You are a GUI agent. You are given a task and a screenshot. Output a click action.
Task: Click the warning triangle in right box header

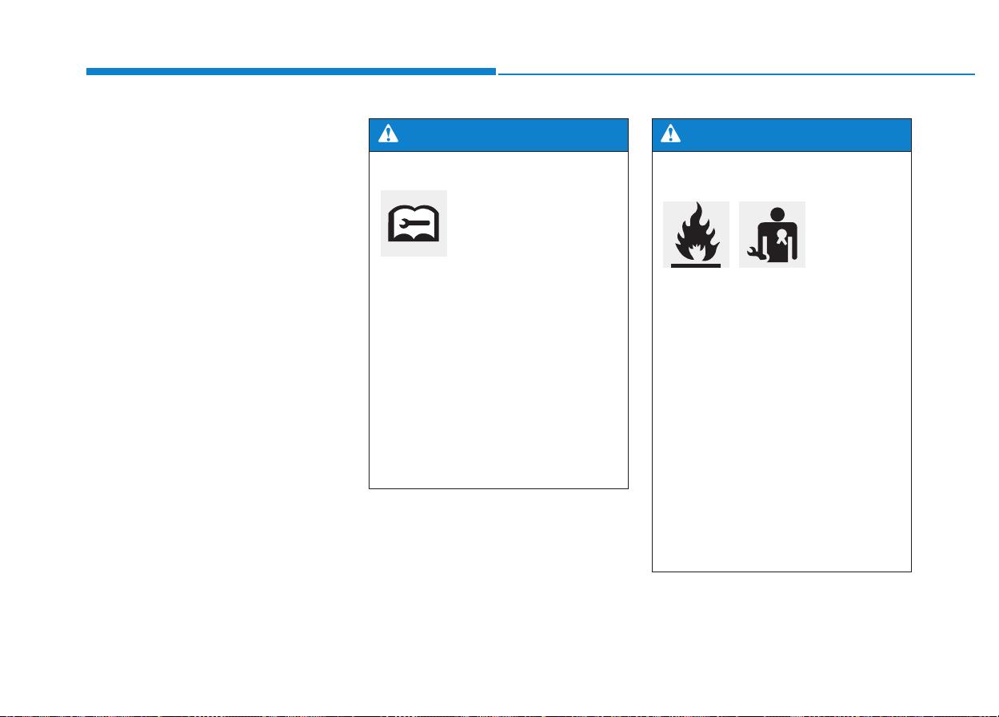[671, 134]
